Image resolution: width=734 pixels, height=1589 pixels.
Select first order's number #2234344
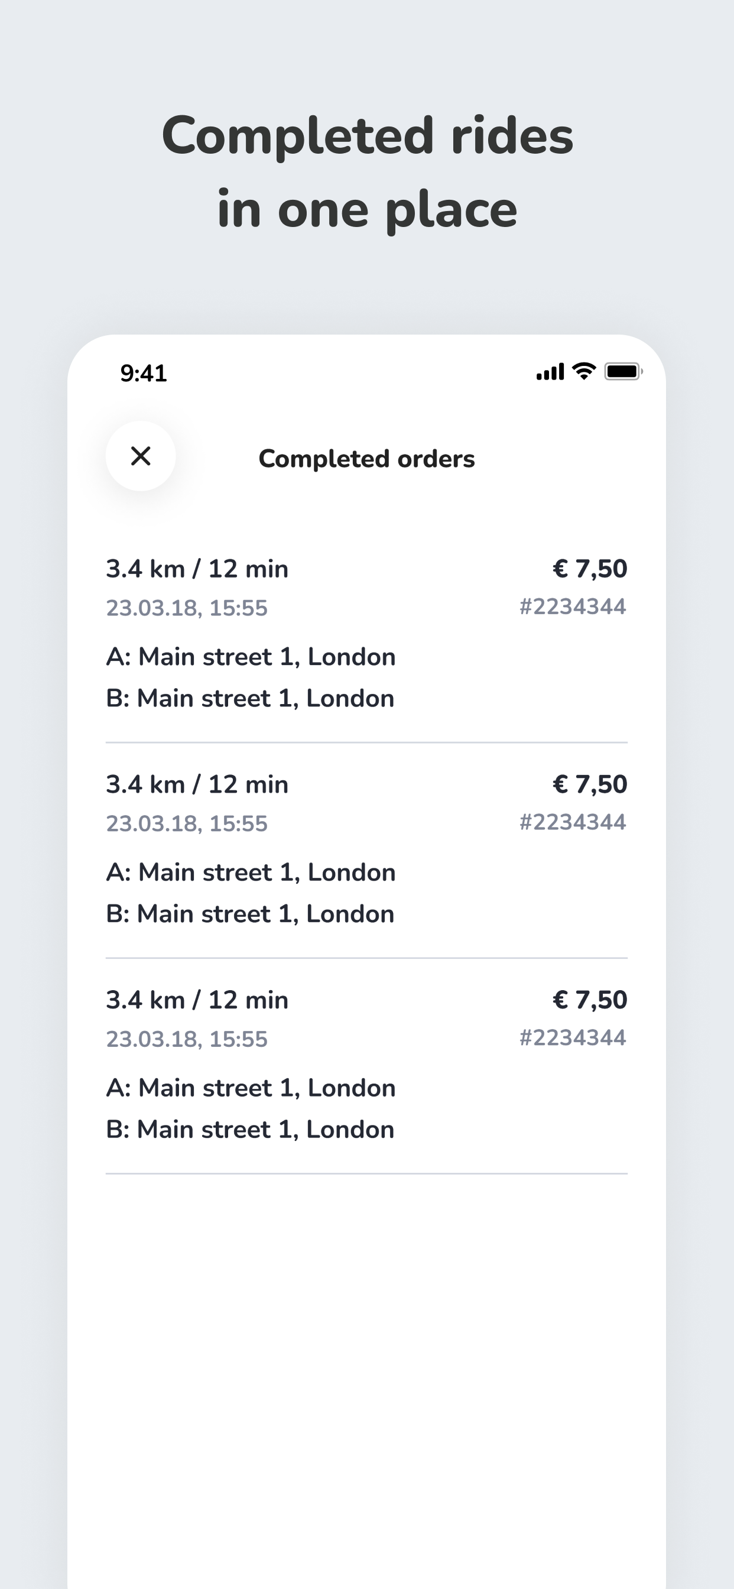(573, 607)
